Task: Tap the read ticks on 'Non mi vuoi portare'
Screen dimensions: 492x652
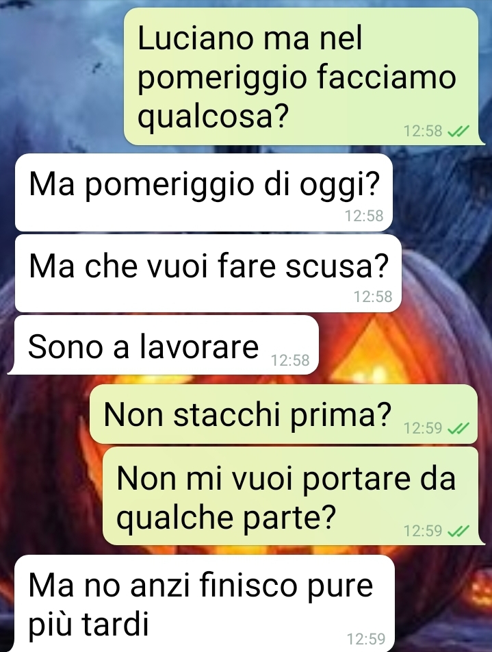Action: (x=458, y=531)
